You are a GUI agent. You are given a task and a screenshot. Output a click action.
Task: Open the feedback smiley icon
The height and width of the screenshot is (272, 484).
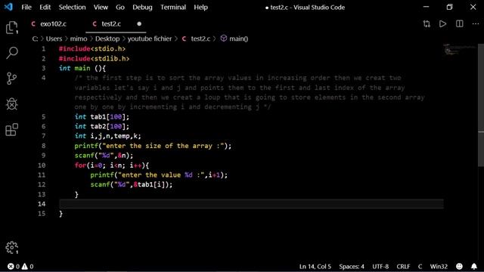click(x=459, y=266)
